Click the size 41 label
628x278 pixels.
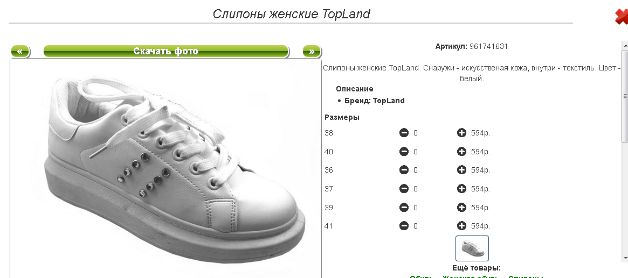pyautogui.click(x=329, y=226)
